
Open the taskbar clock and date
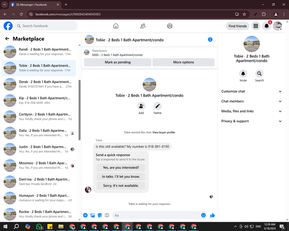pyautogui.click(x=270, y=226)
